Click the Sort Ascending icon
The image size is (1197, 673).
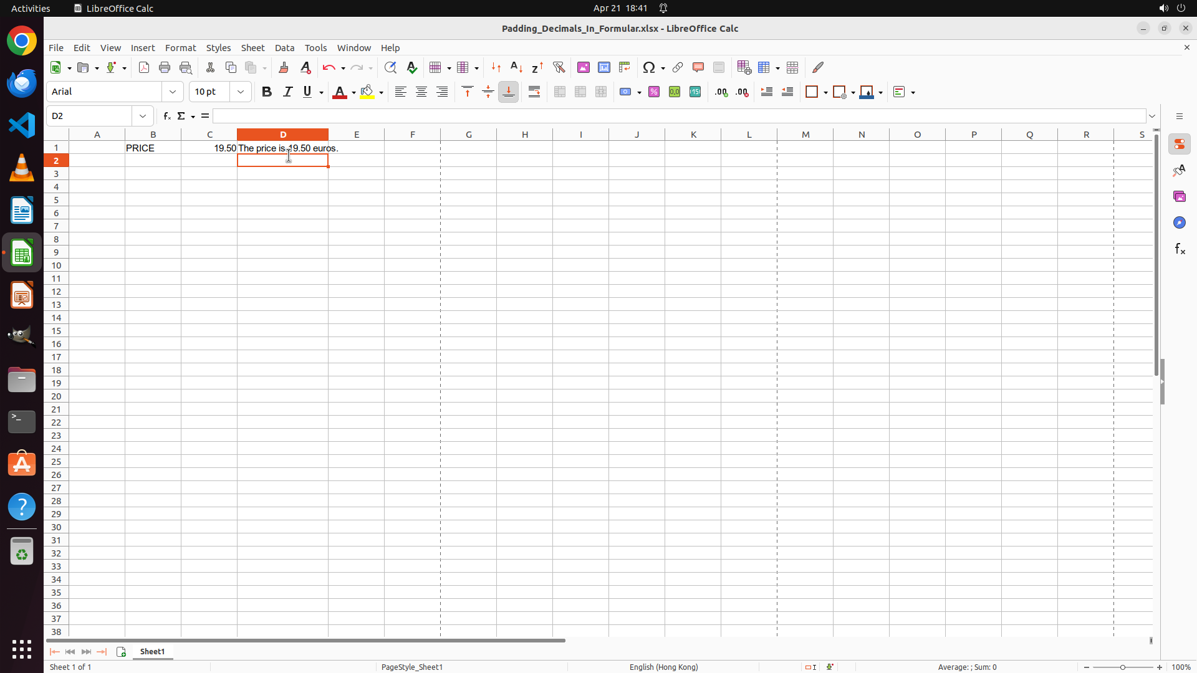click(x=517, y=67)
